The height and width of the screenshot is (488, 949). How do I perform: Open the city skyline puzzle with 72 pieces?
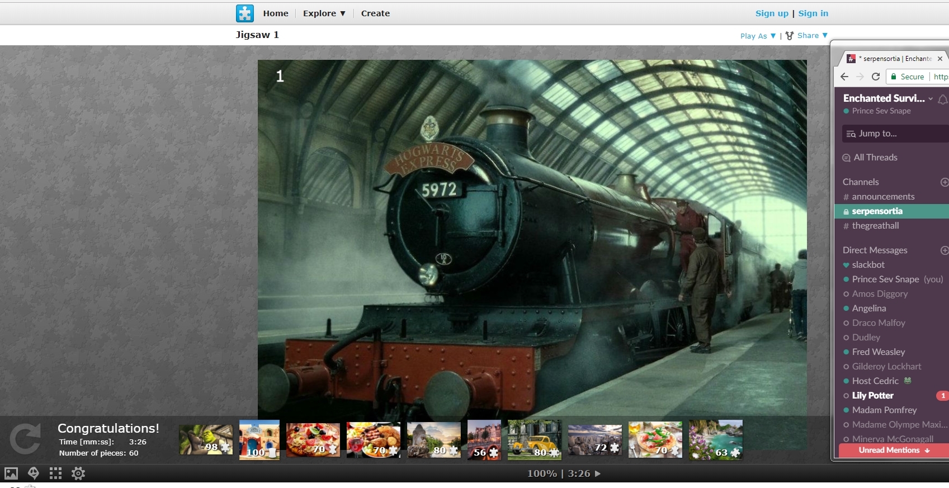(x=595, y=439)
